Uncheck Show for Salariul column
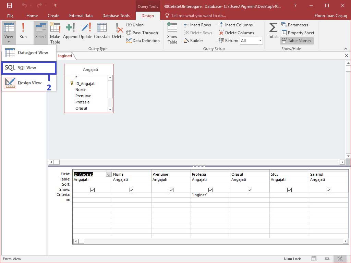351x263 pixels. (x=329, y=190)
